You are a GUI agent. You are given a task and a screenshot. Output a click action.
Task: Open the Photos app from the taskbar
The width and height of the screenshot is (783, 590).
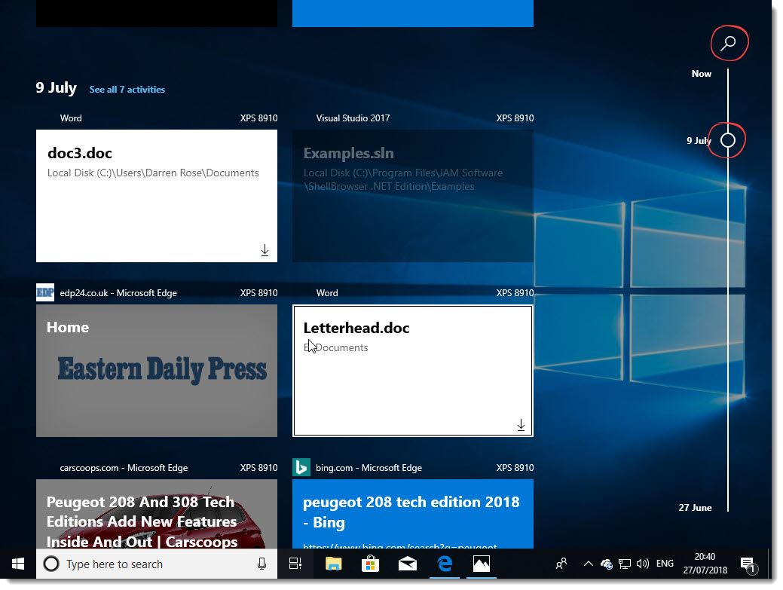coord(482,564)
